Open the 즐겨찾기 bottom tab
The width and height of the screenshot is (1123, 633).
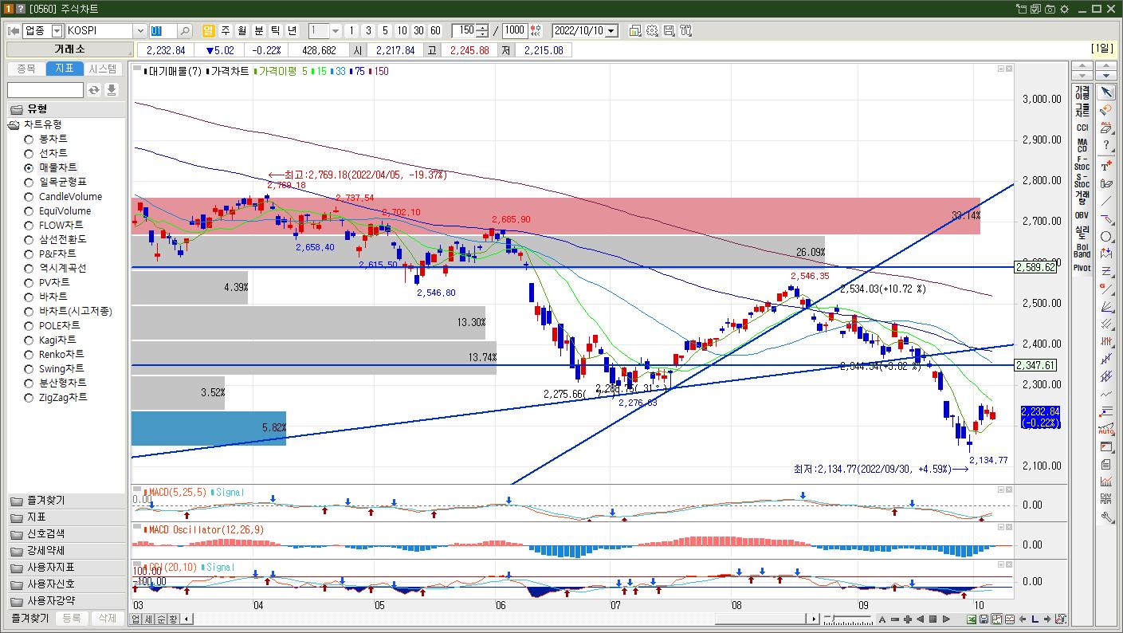coord(30,618)
